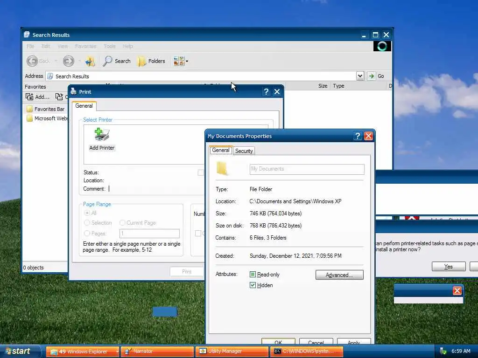Click the Advanced button in Properties
The image size is (478, 358).
[x=339, y=275]
